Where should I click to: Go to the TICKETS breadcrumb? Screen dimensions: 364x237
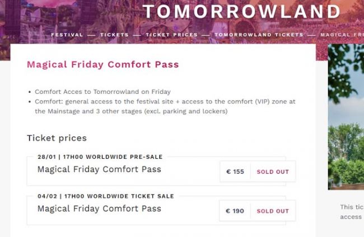(114, 35)
